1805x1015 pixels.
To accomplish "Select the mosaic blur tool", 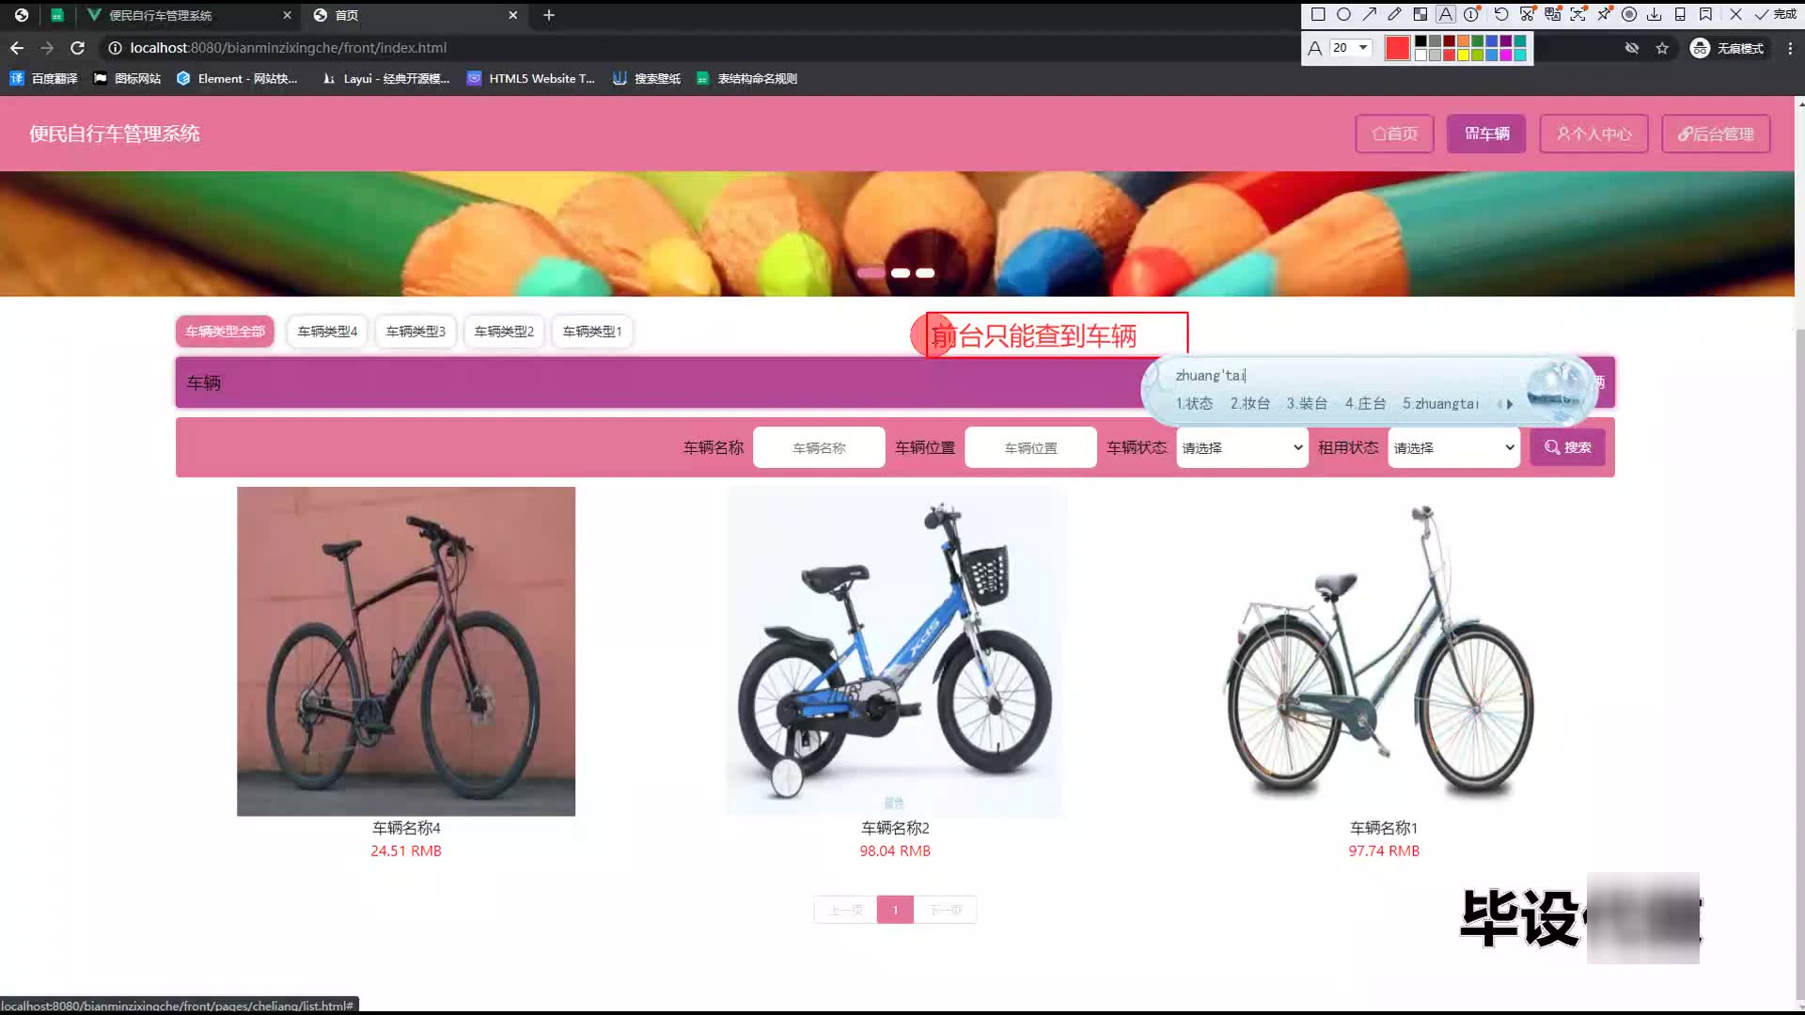I will (x=1420, y=14).
